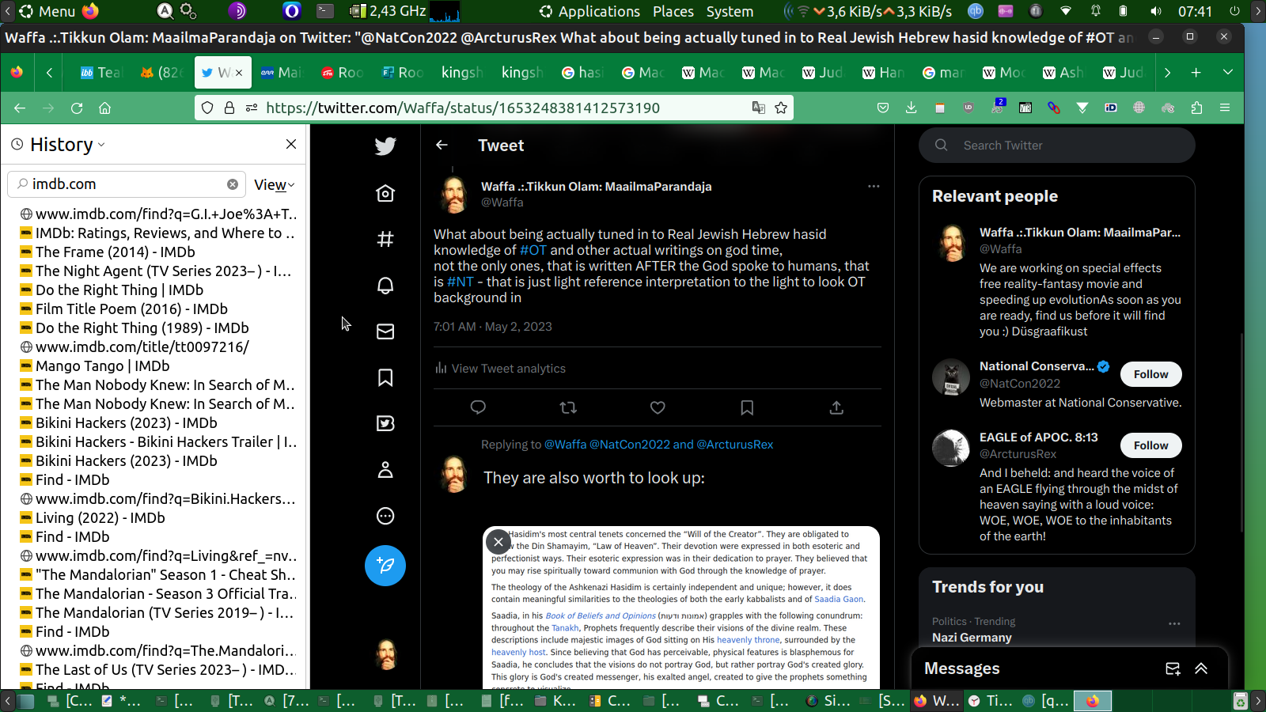Open Twitter Blue icon in sidebar
1266x712 pixels.
(385, 423)
